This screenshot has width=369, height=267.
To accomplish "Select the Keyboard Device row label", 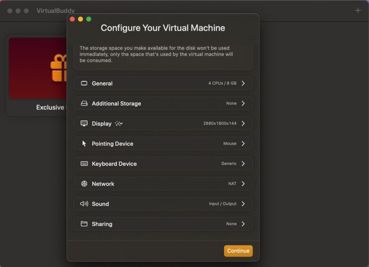I will pyautogui.click(x=114, y=164).
